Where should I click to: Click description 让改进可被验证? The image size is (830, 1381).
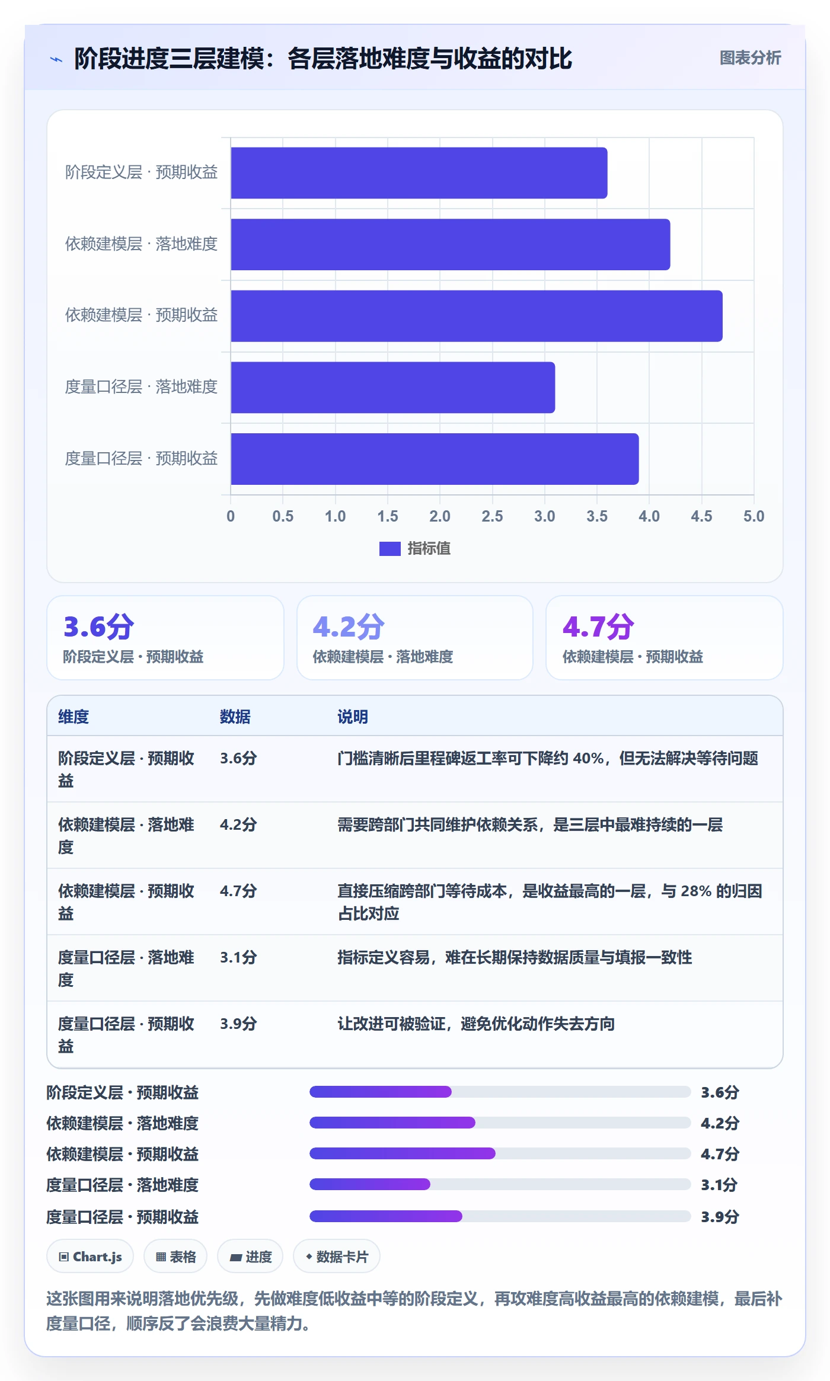coord(476,1024)
